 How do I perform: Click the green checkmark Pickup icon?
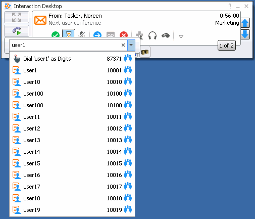[x=56, y=35]
